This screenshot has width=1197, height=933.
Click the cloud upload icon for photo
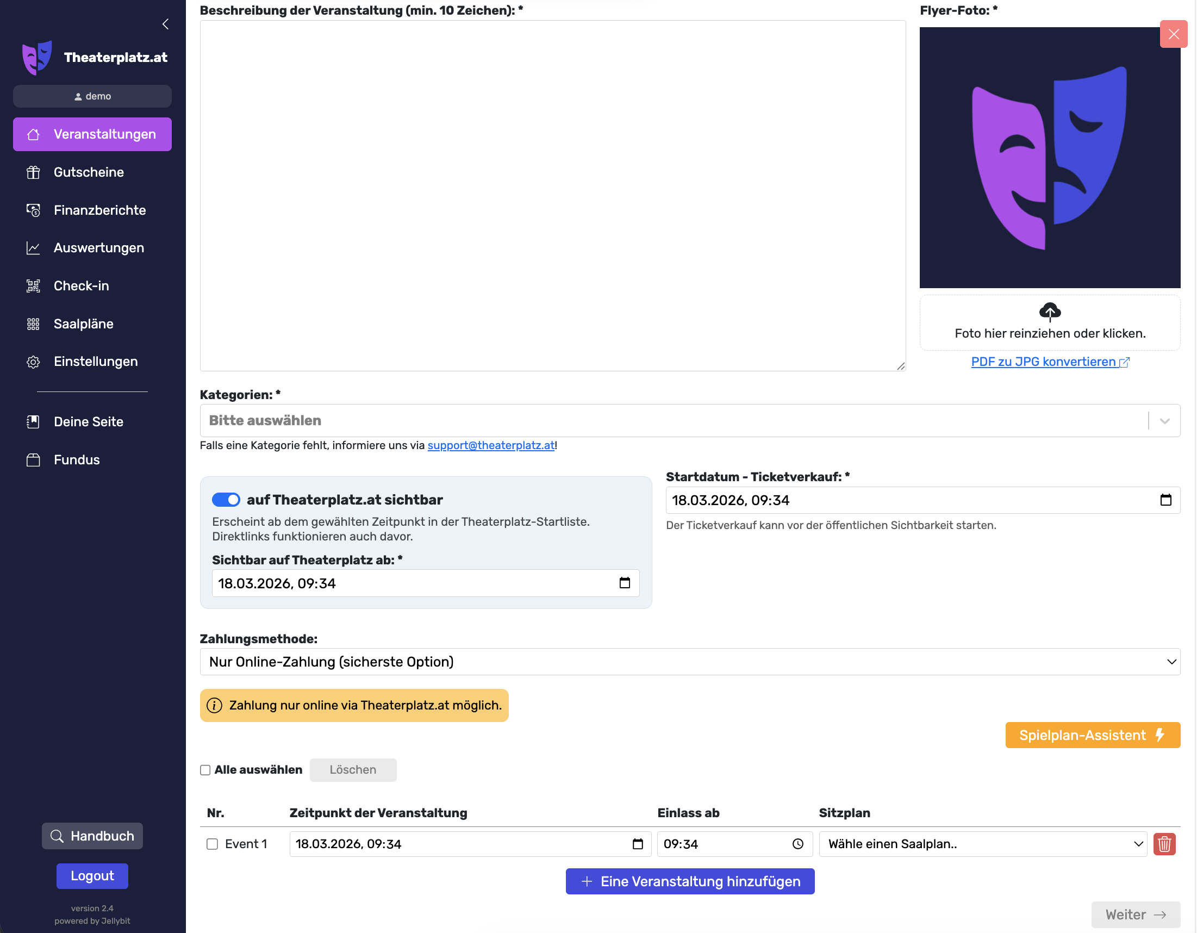click(1050, 312)
